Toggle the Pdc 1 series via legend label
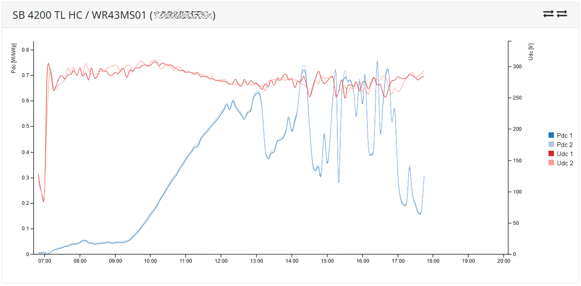 (x=564, y=135)
